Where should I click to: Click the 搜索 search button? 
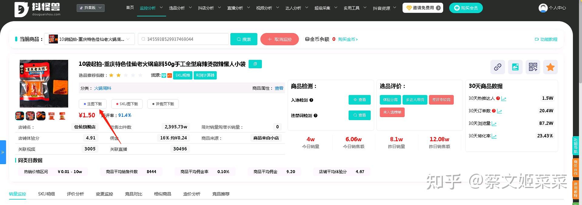coord(244,39)
